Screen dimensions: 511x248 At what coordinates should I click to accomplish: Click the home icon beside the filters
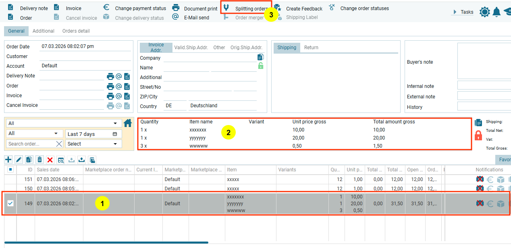[128, 123]
